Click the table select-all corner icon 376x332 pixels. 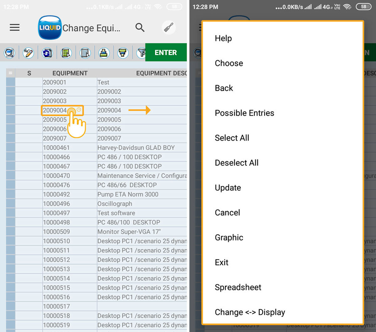pyautogui.click(x=10, y=73)
